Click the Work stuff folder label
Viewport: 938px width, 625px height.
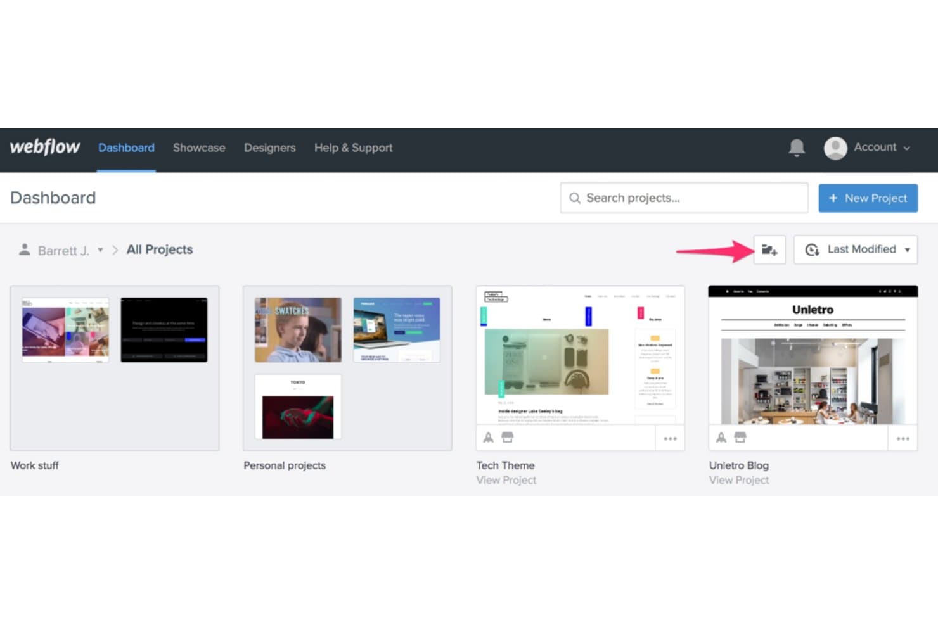coord(35,465)
